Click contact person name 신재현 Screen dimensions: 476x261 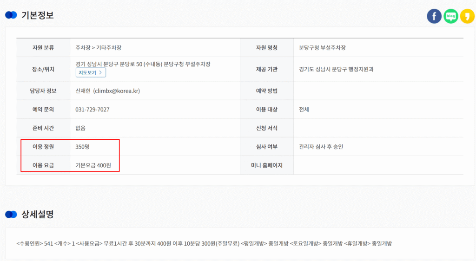coord(83,91)
